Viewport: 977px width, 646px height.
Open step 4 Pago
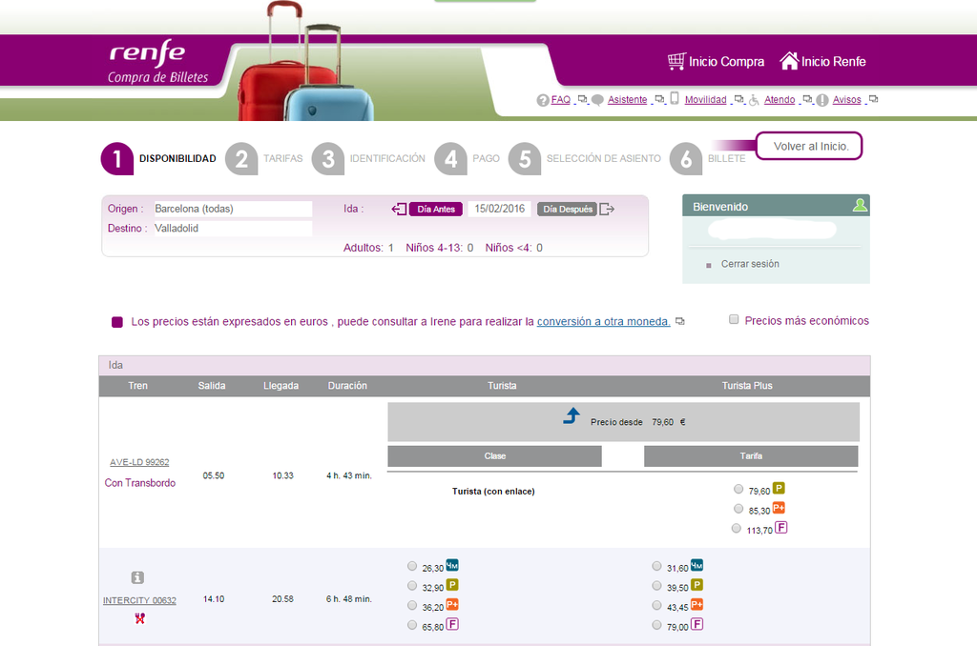point(468,159)
